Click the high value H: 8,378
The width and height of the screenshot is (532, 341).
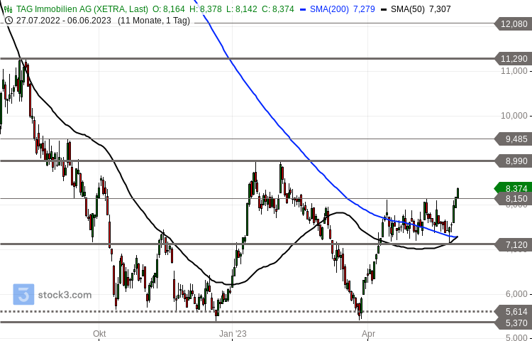[206, 9]
